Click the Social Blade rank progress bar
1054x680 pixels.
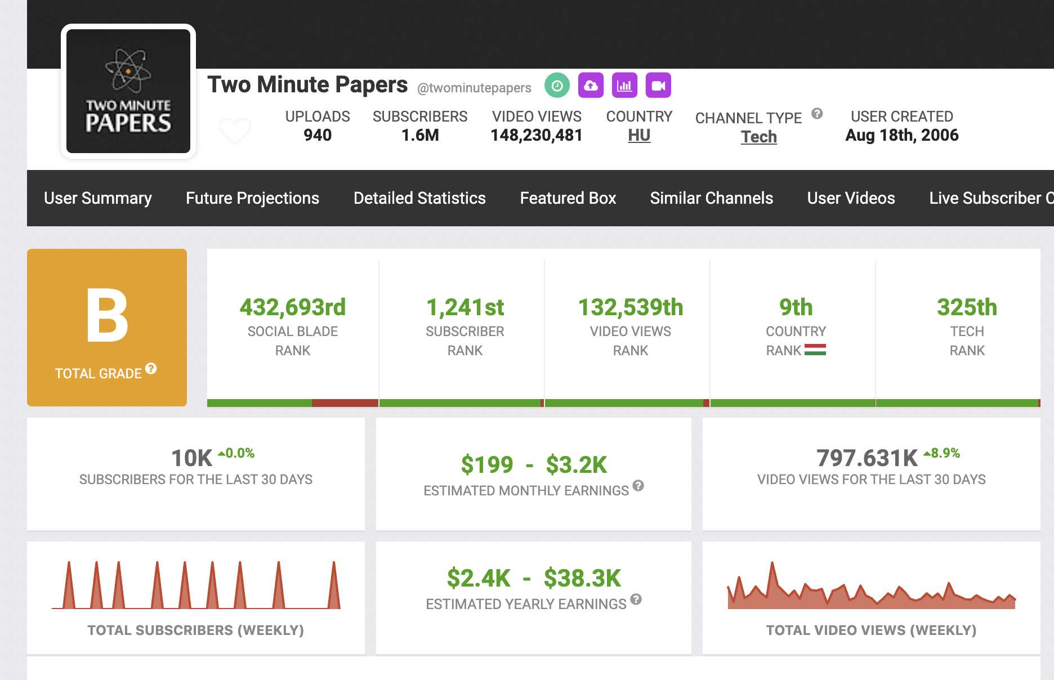293,403
